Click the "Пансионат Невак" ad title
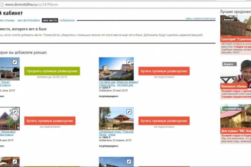This screenshot has width=251, height=167. 234,86
